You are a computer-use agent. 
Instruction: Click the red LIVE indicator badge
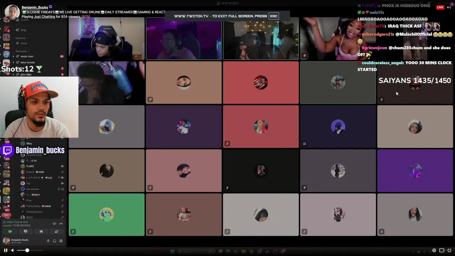(x=440, y=7)
